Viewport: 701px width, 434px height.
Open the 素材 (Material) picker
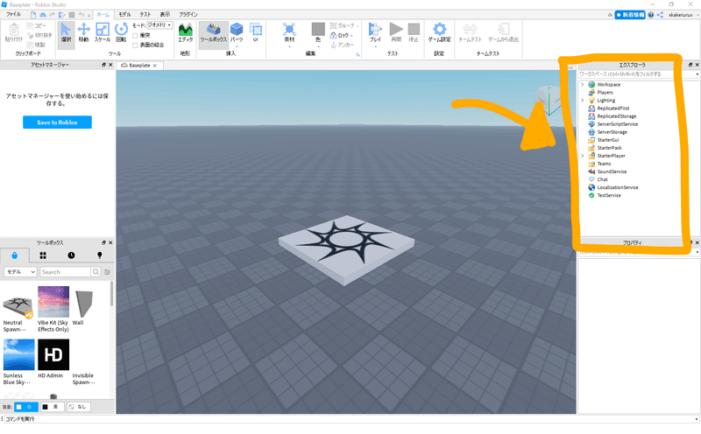289,32
